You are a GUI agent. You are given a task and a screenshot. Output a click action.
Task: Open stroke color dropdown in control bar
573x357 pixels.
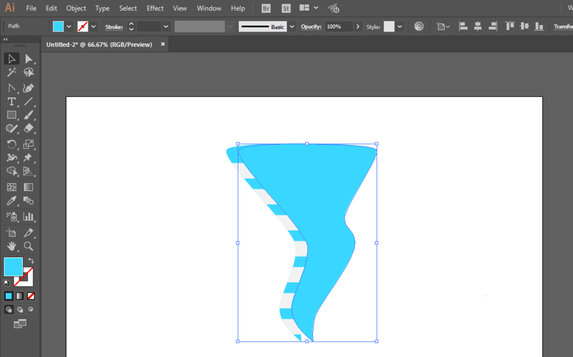click(93, 27)
